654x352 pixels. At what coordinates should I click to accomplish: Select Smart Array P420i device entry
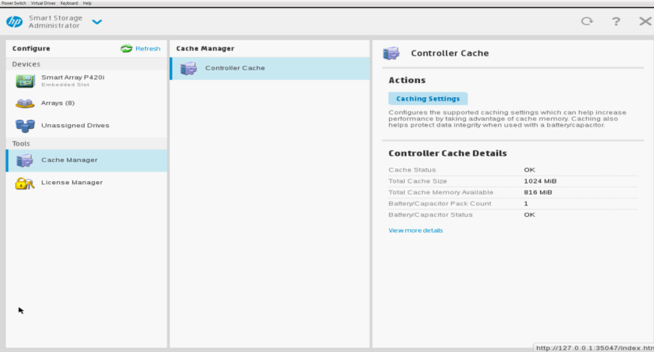[86, 81]
